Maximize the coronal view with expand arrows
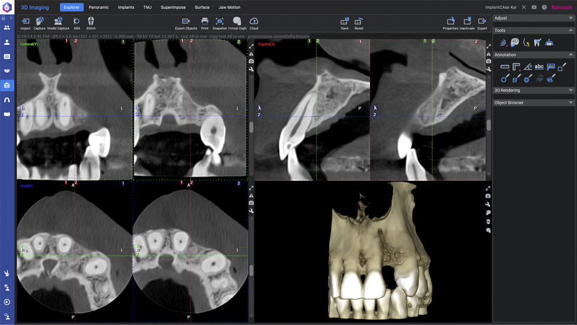Viewport: 577px width, 325px height. point(251,46)
